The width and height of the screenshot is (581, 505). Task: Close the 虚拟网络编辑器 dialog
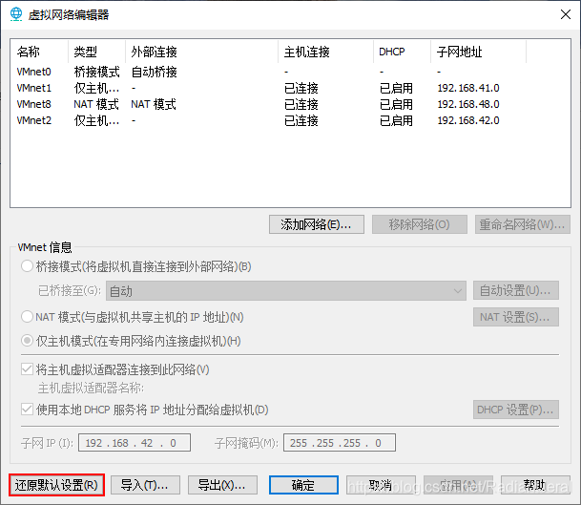(566, 14)
